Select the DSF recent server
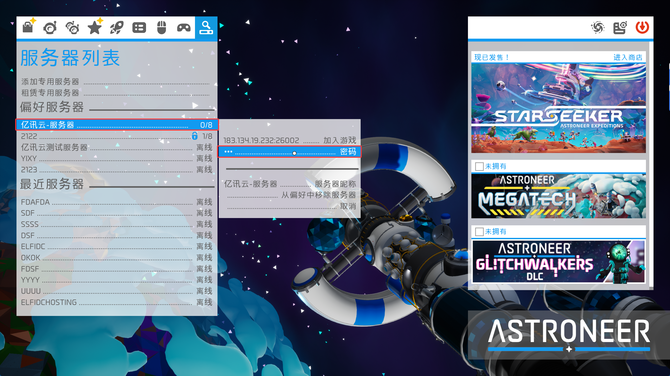Screen dimensions: 670x376 [117, 236]
